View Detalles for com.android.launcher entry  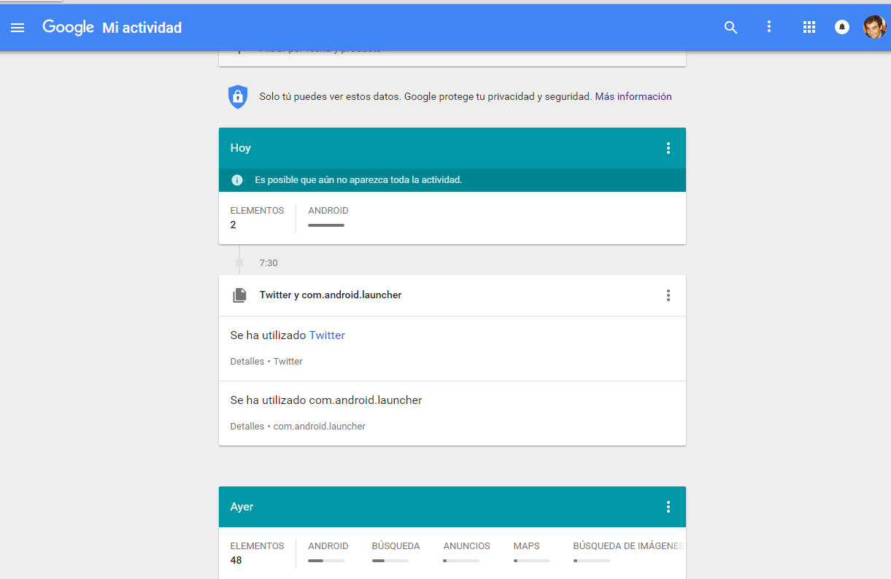pos(247,427)
